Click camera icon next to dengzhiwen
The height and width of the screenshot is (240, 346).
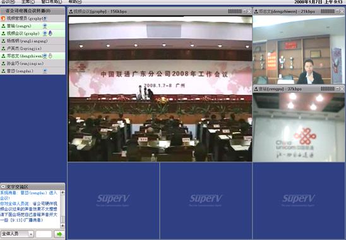(x=45, y=56)
